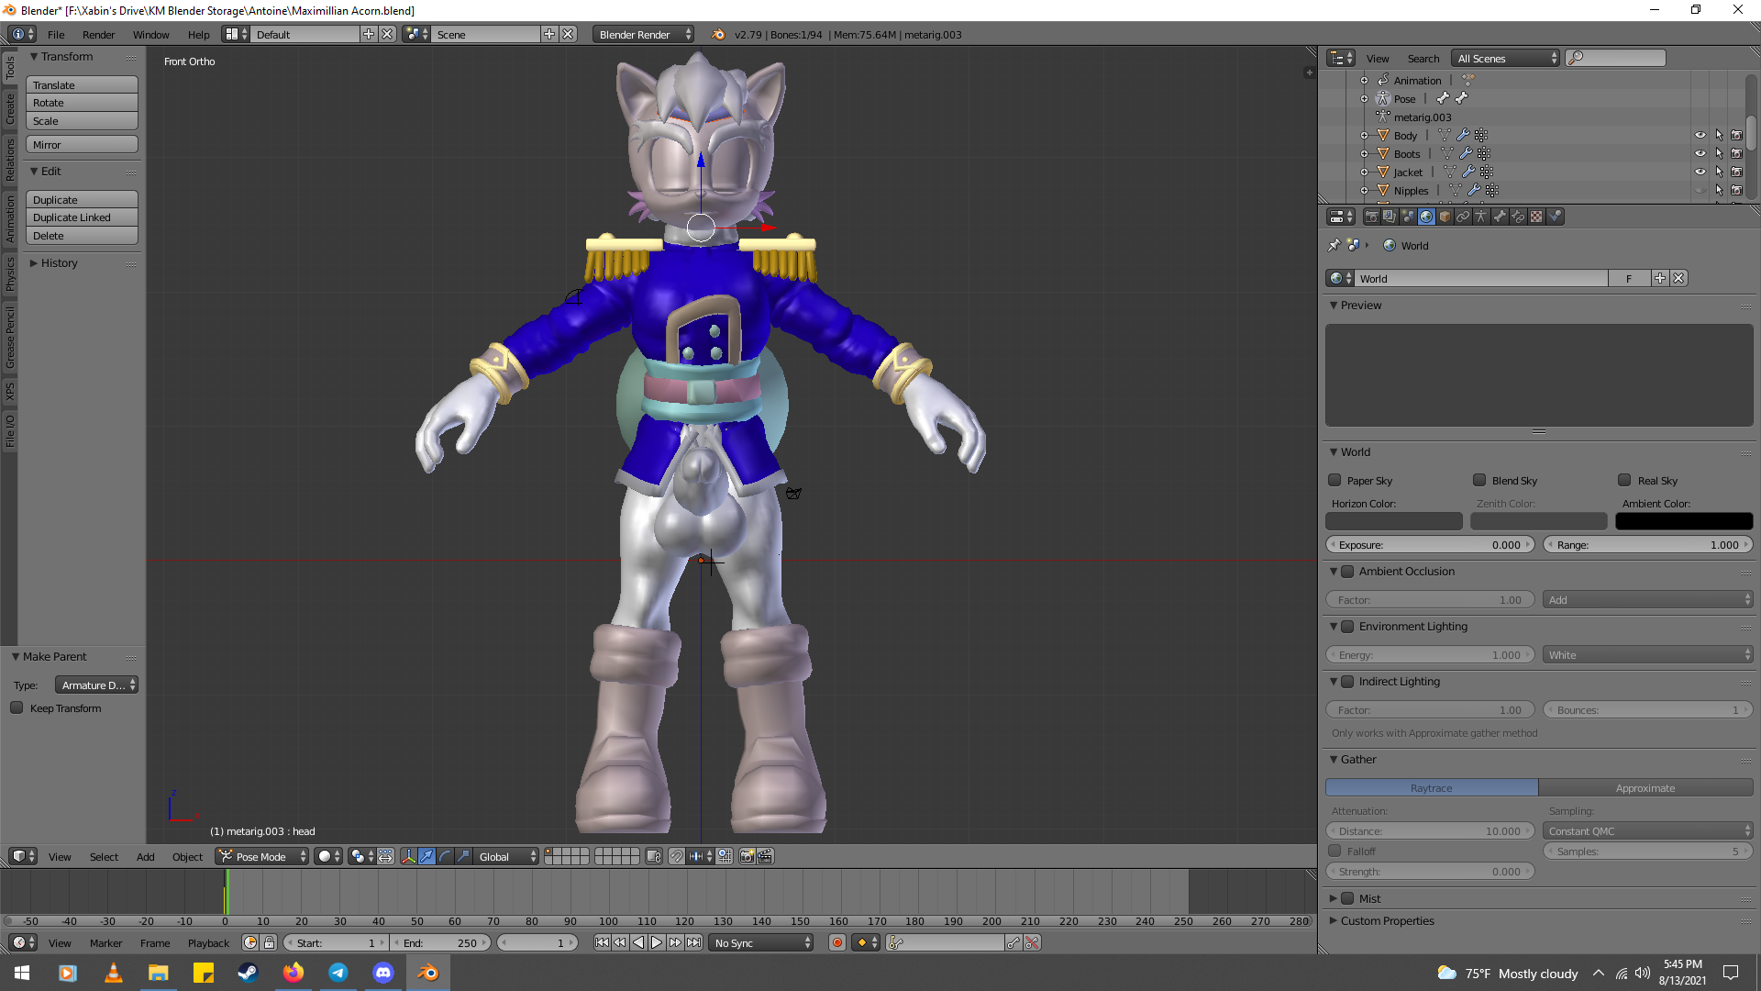Image resolution: width=1761 pixels, height=991 pixels.
Task: Toggle automatic keyframe record button
Action: tap(836, 942)
